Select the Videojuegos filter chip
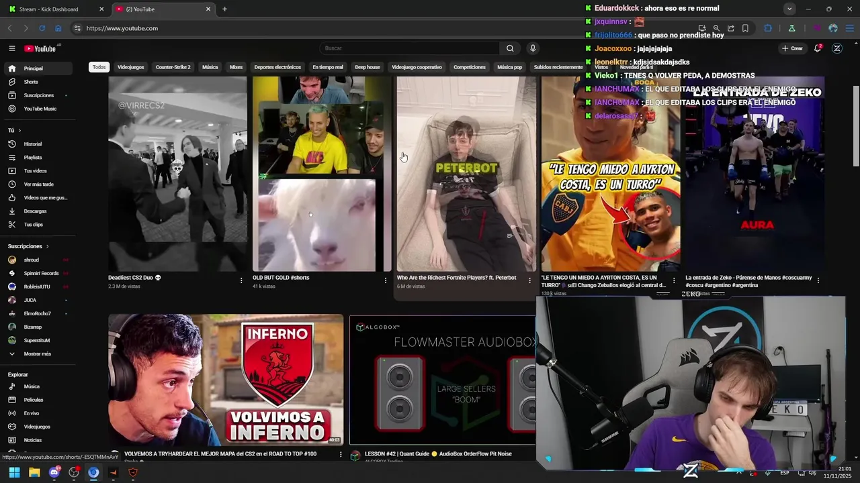 130,67
